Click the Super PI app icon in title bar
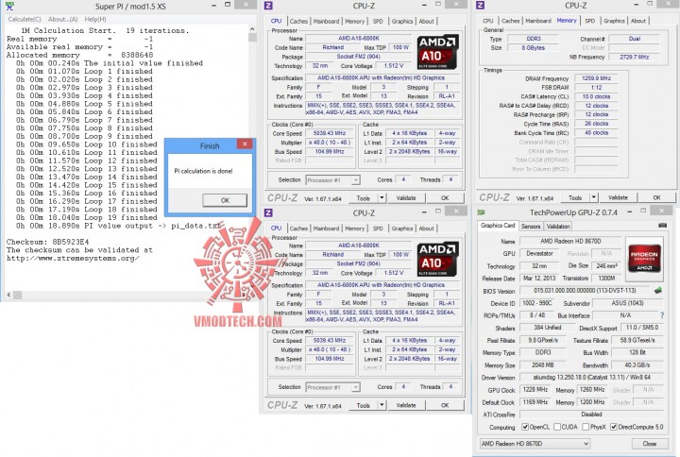 (8, 6)
